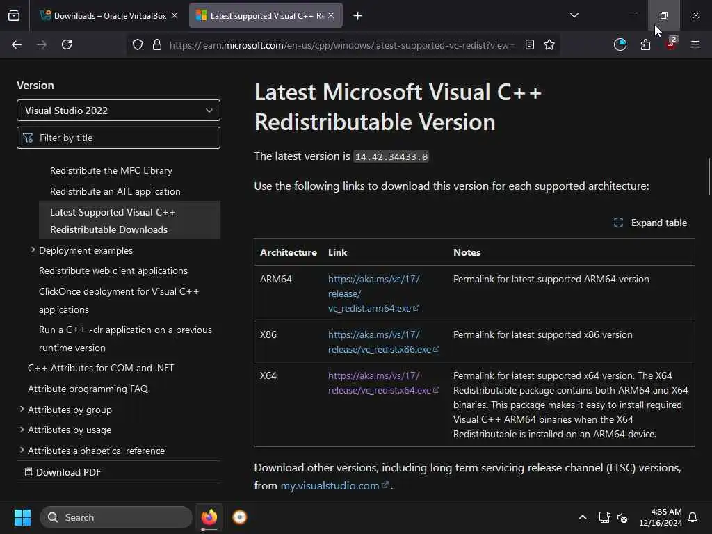Viewport: 712px width, 534px height.
Task: Click the Notes column header
Action: (x=467, y=252)
